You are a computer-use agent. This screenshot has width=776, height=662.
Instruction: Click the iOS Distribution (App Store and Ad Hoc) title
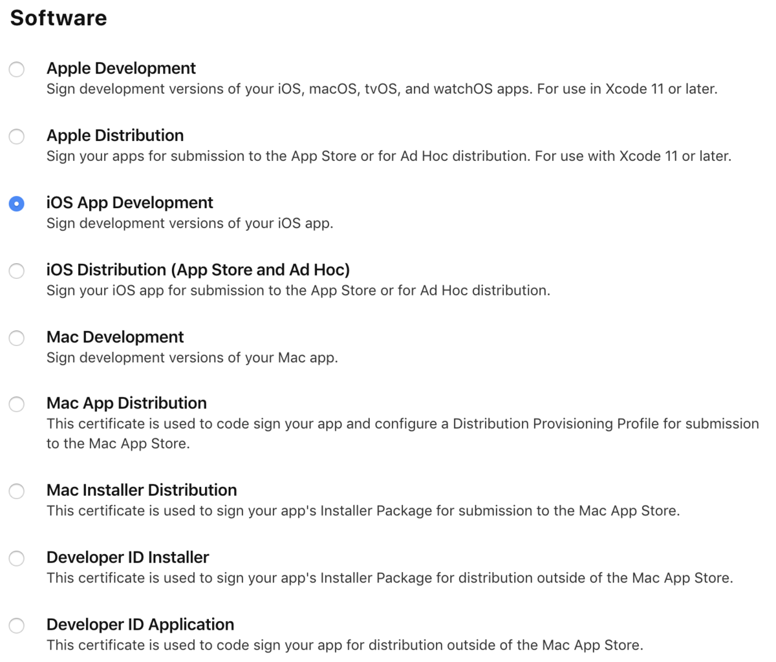(x=198, y=270)
